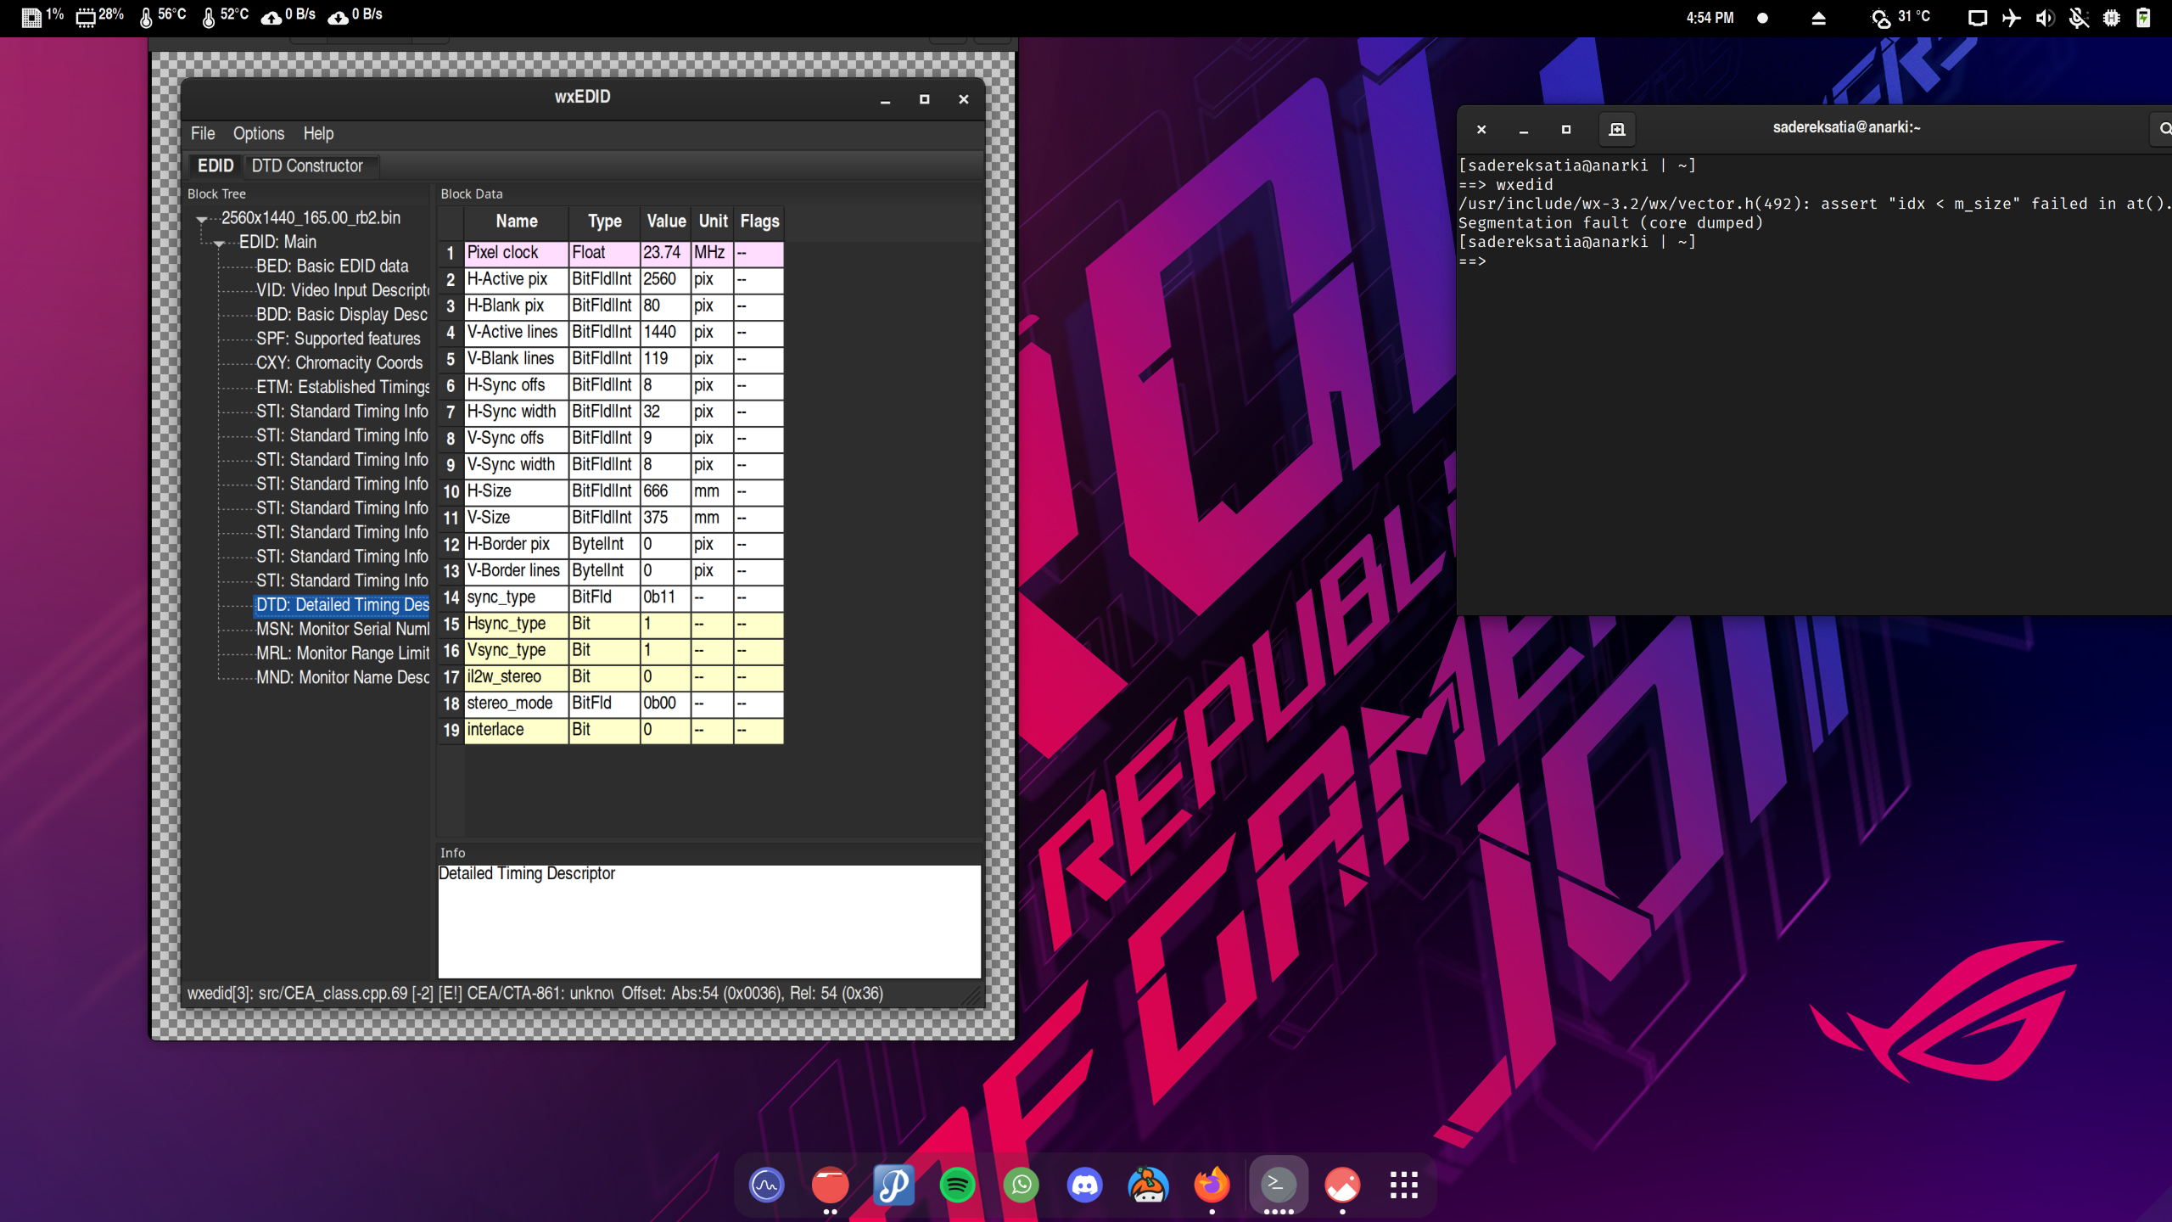2172x1222 pixels.
Task: Click the wired display tray icon
Action: point(1978,18)
